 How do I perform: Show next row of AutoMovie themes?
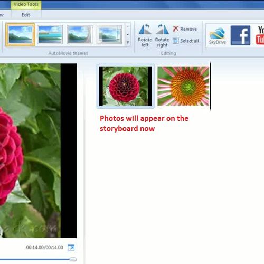click(128, 35)
